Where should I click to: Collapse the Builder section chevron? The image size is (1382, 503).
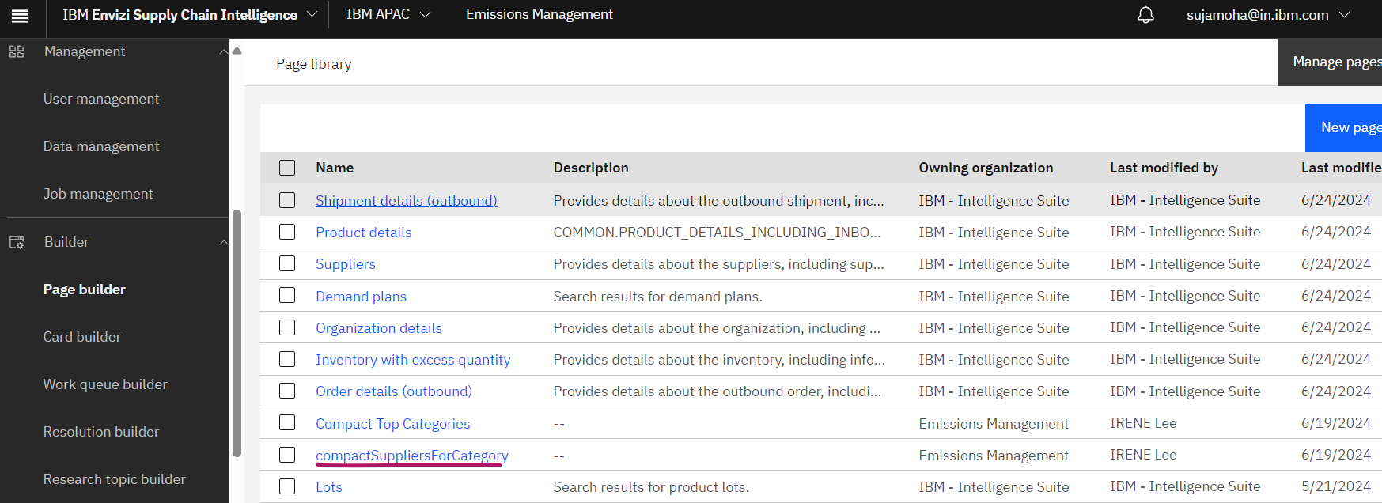pyautogui.click(x=224, y=242)
